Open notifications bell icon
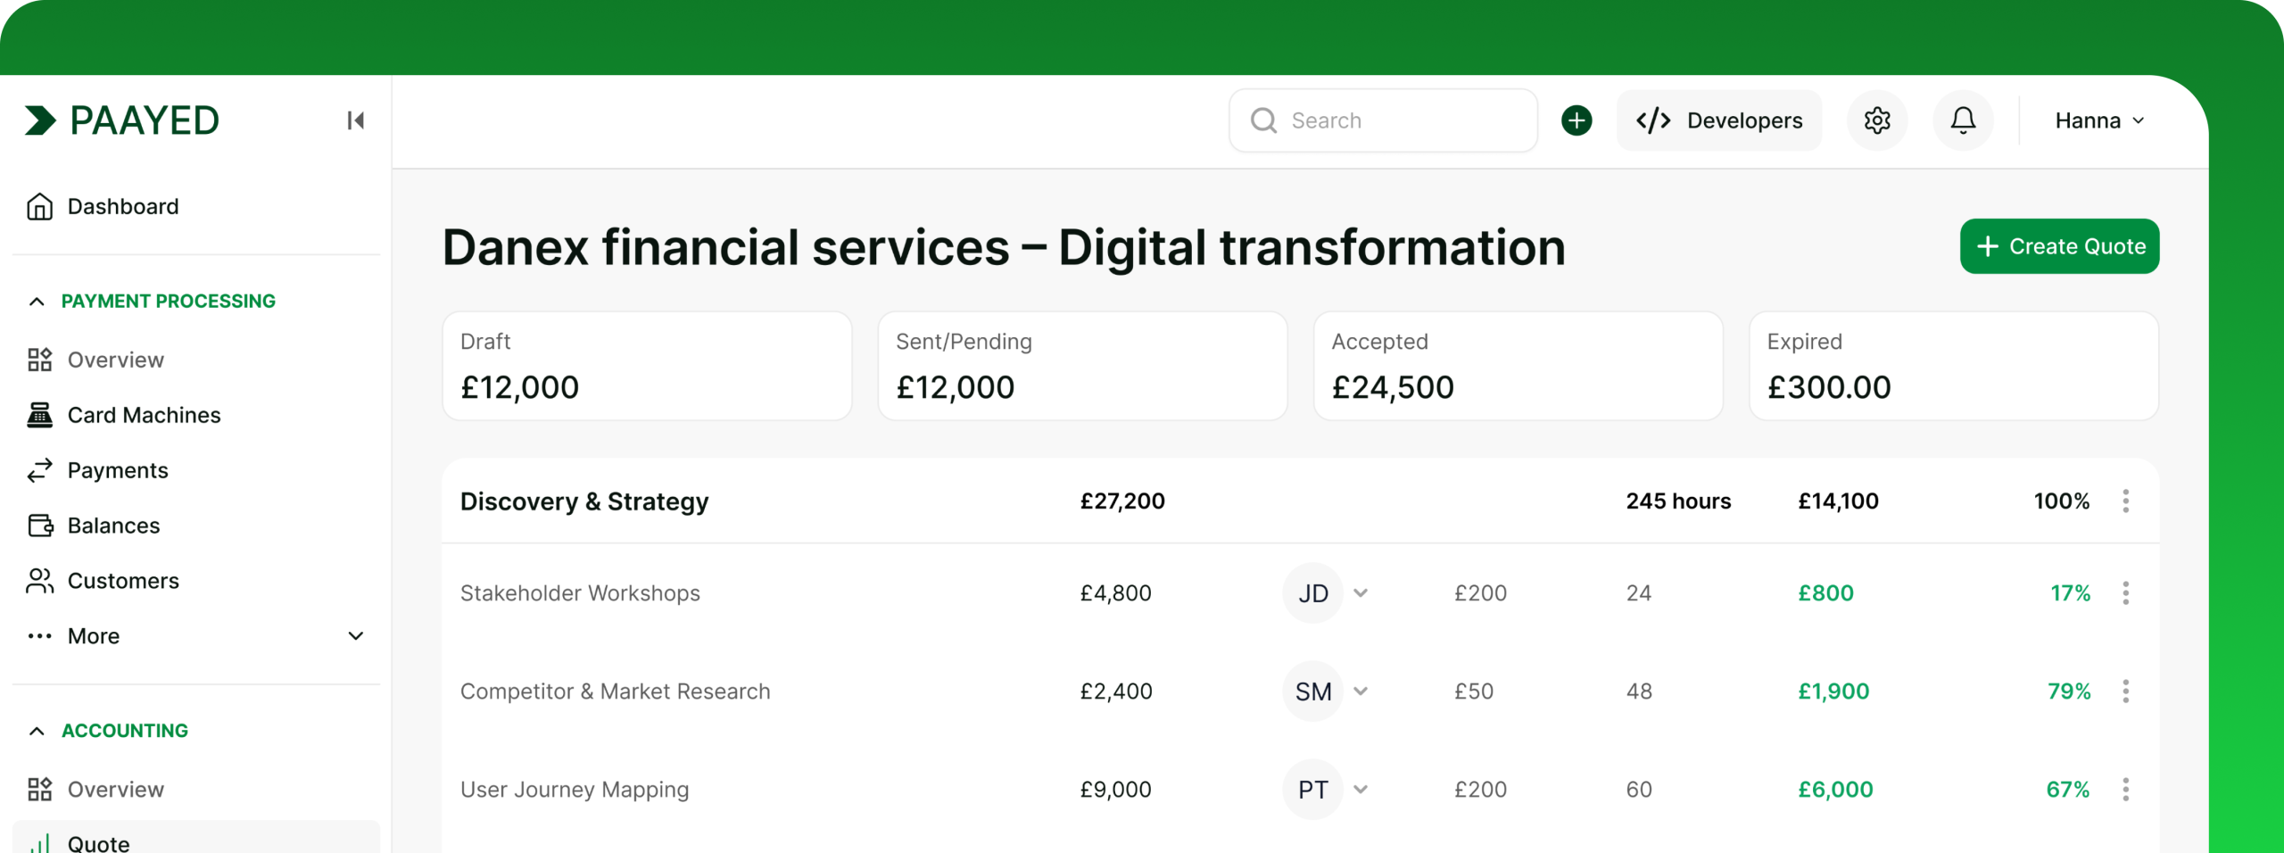Screen dimensions: 2284x853 [1963, 120]
